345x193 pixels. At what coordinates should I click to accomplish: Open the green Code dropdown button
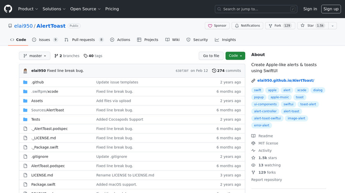pyautogui.click(x=235, y=56)
